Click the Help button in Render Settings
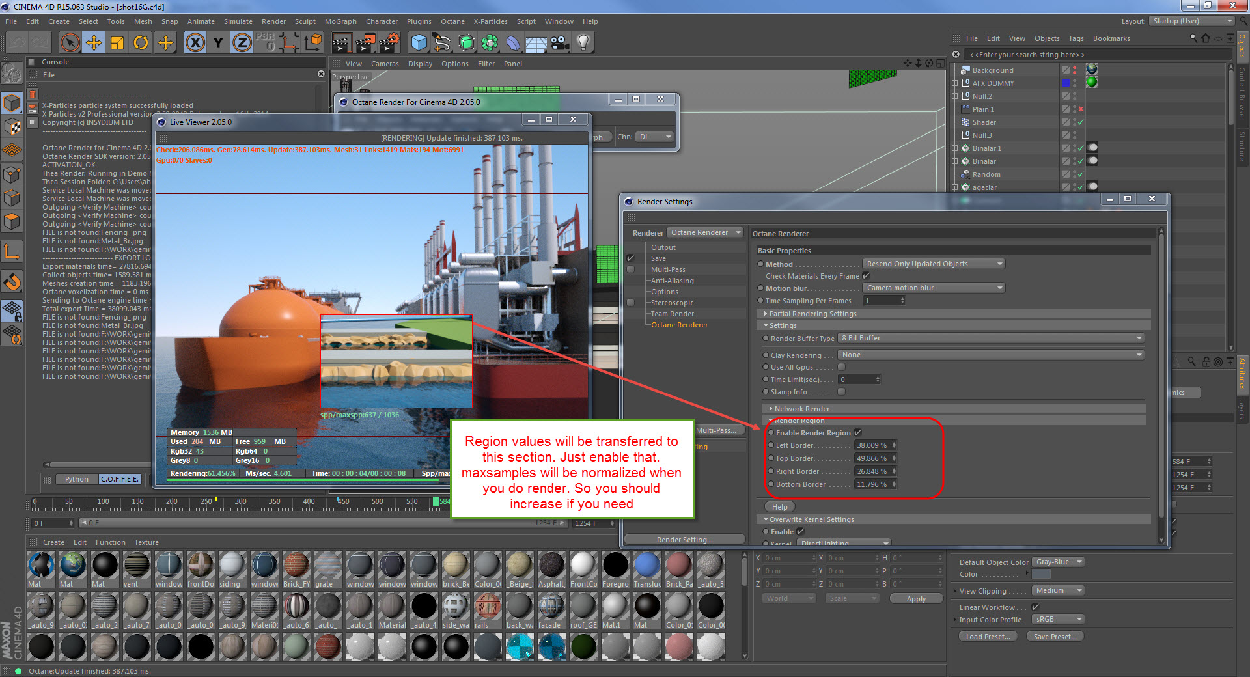Screen dimensions: 1250x677 (x=780, y=507)
